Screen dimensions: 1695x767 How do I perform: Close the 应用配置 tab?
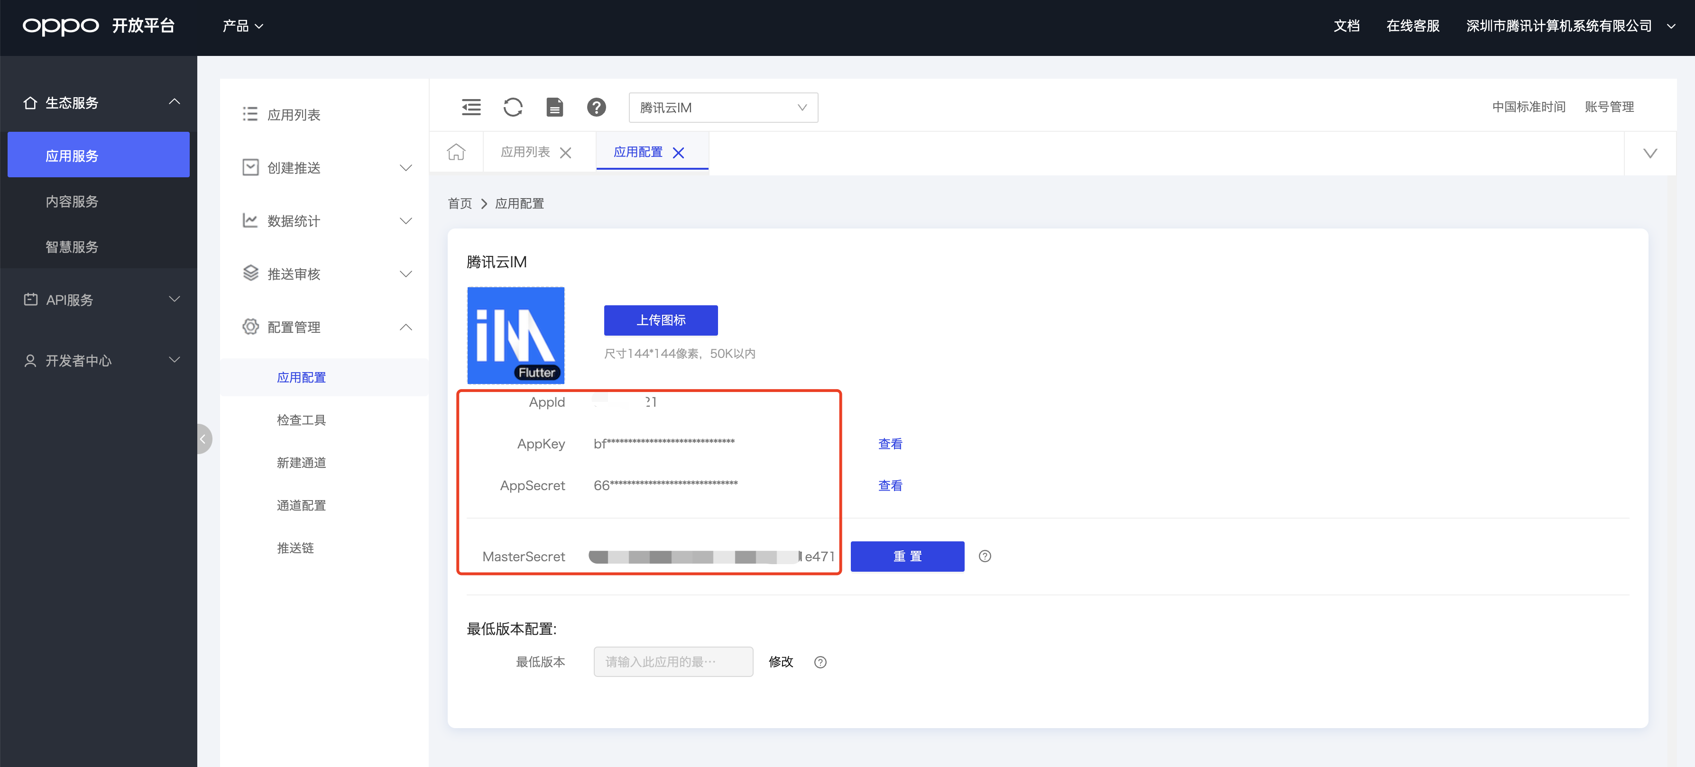coord(678,153)
